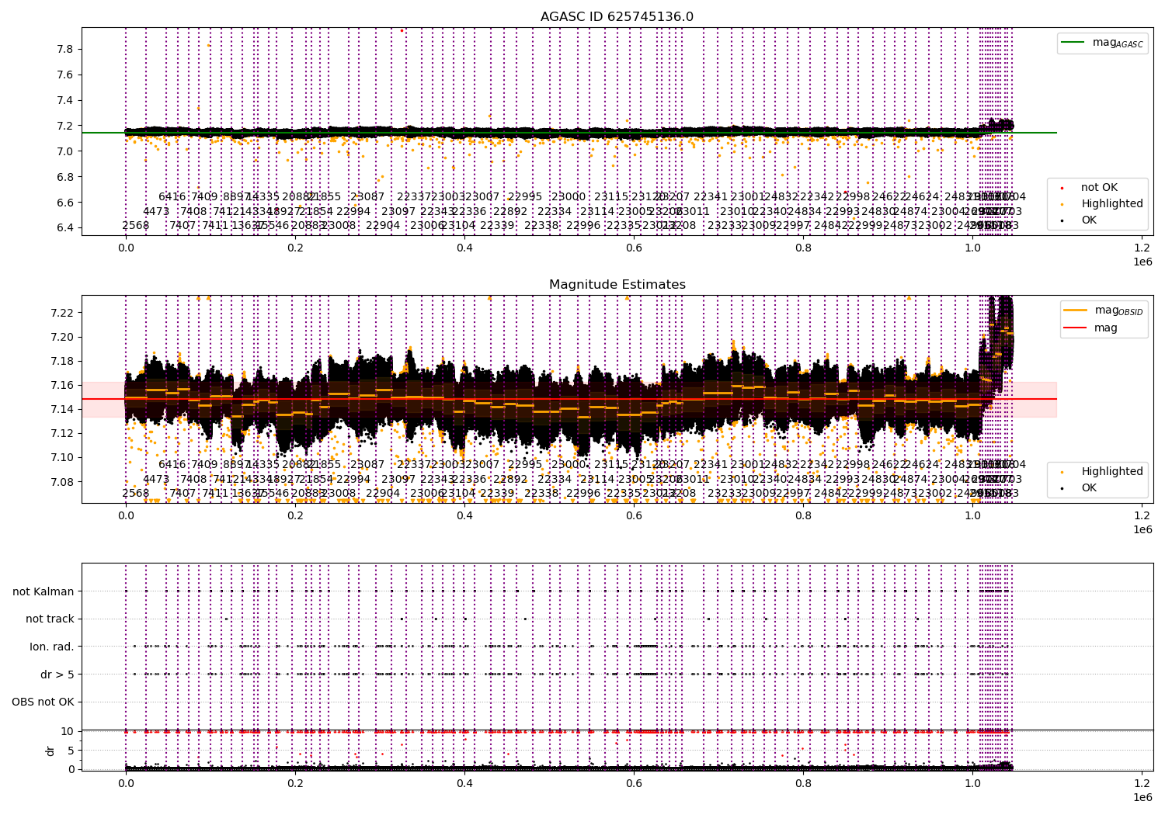Viewport: 1165px width, 815px height.
Task: Click the 'not track' axis label
Action: click(x=50, y=619)
